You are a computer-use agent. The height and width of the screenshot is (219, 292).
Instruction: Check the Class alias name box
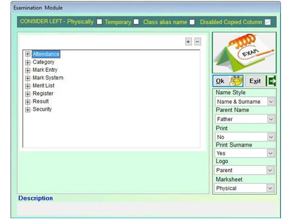(x=192, y=22)
